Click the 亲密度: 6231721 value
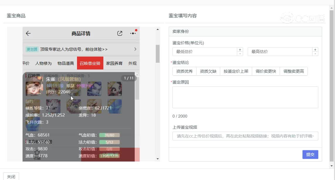The image size is (335, 180). tap(95, 108)
